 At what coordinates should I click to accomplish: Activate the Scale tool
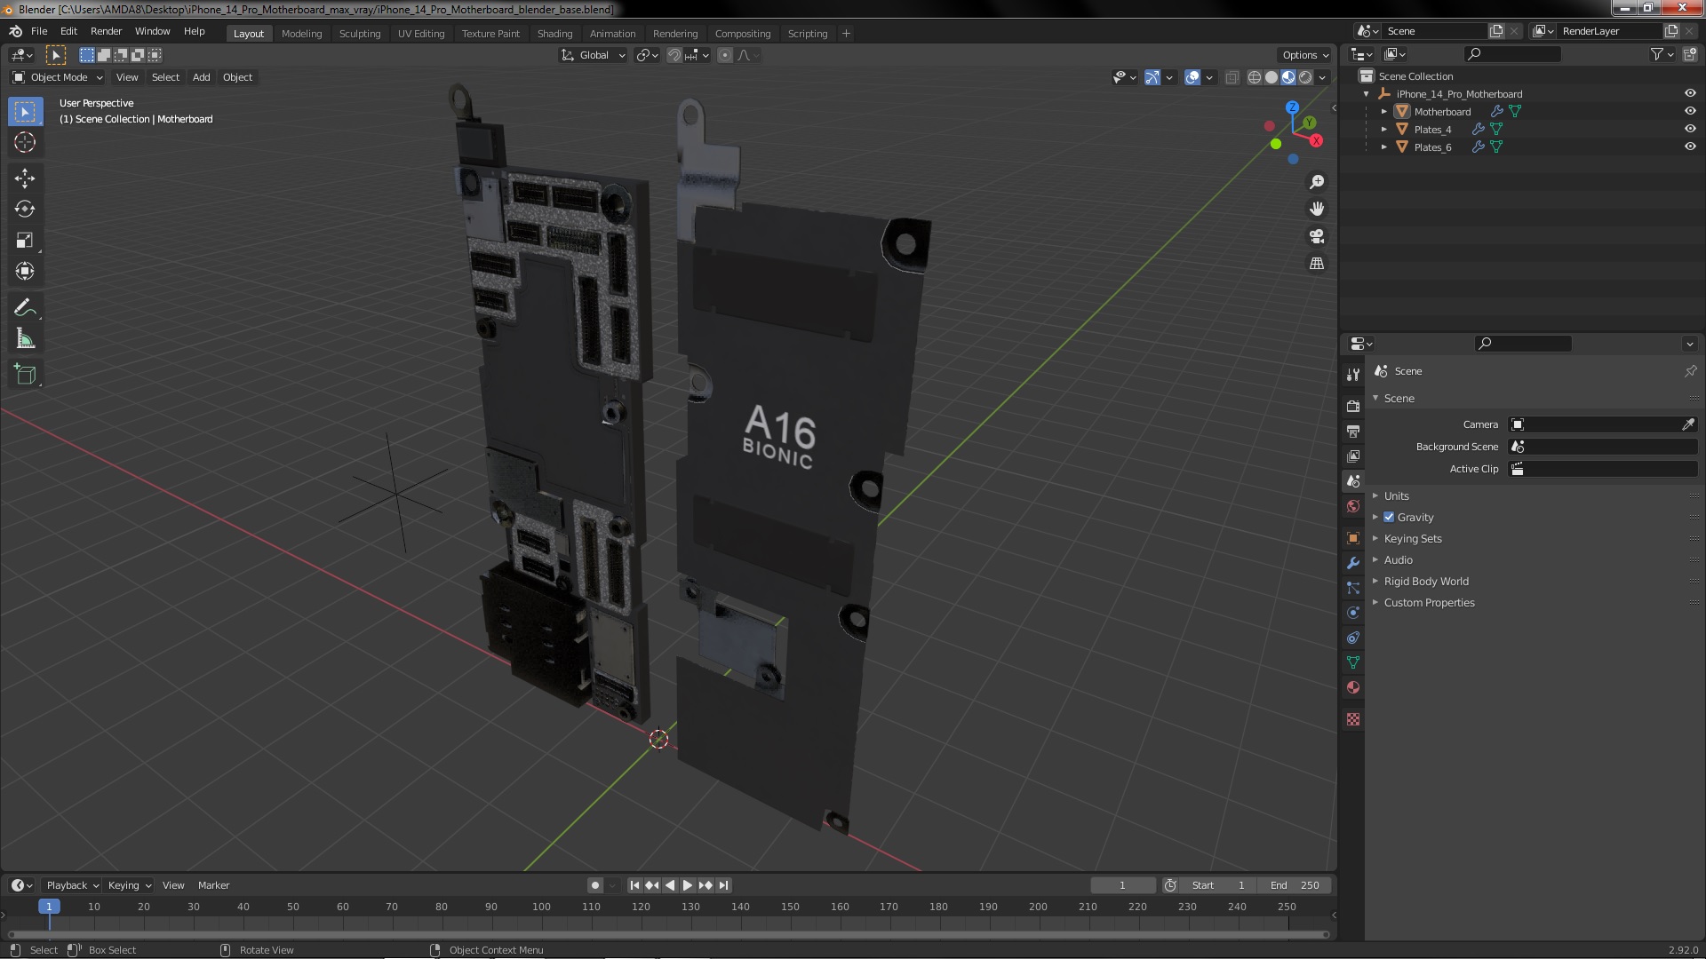pos(25,241)
